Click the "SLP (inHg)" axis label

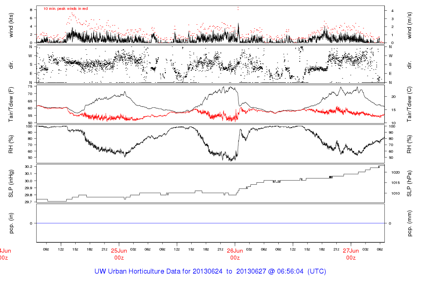pyautogui.click(x=11, y=183)
